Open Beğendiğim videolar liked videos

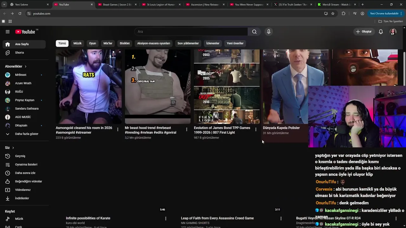point(24,181)
